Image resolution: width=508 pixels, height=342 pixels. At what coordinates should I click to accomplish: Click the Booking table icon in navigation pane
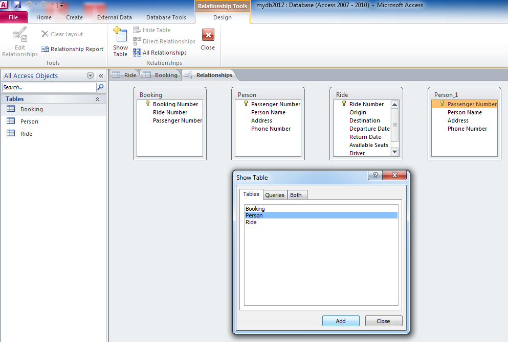coord(11,109)
